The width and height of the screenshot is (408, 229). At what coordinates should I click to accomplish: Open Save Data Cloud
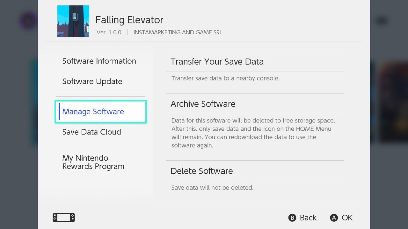tap(91, 132)
